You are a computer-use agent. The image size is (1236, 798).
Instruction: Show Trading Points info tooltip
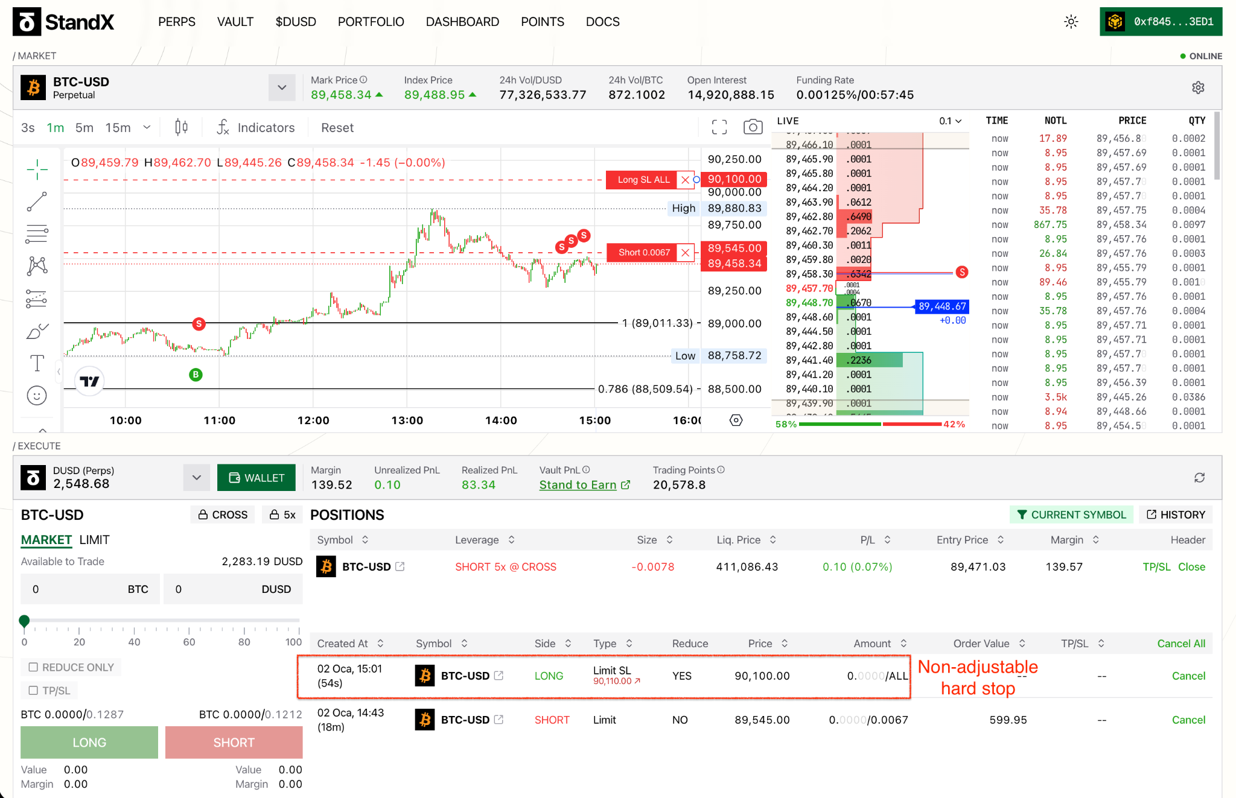click(x=721, y=470)
